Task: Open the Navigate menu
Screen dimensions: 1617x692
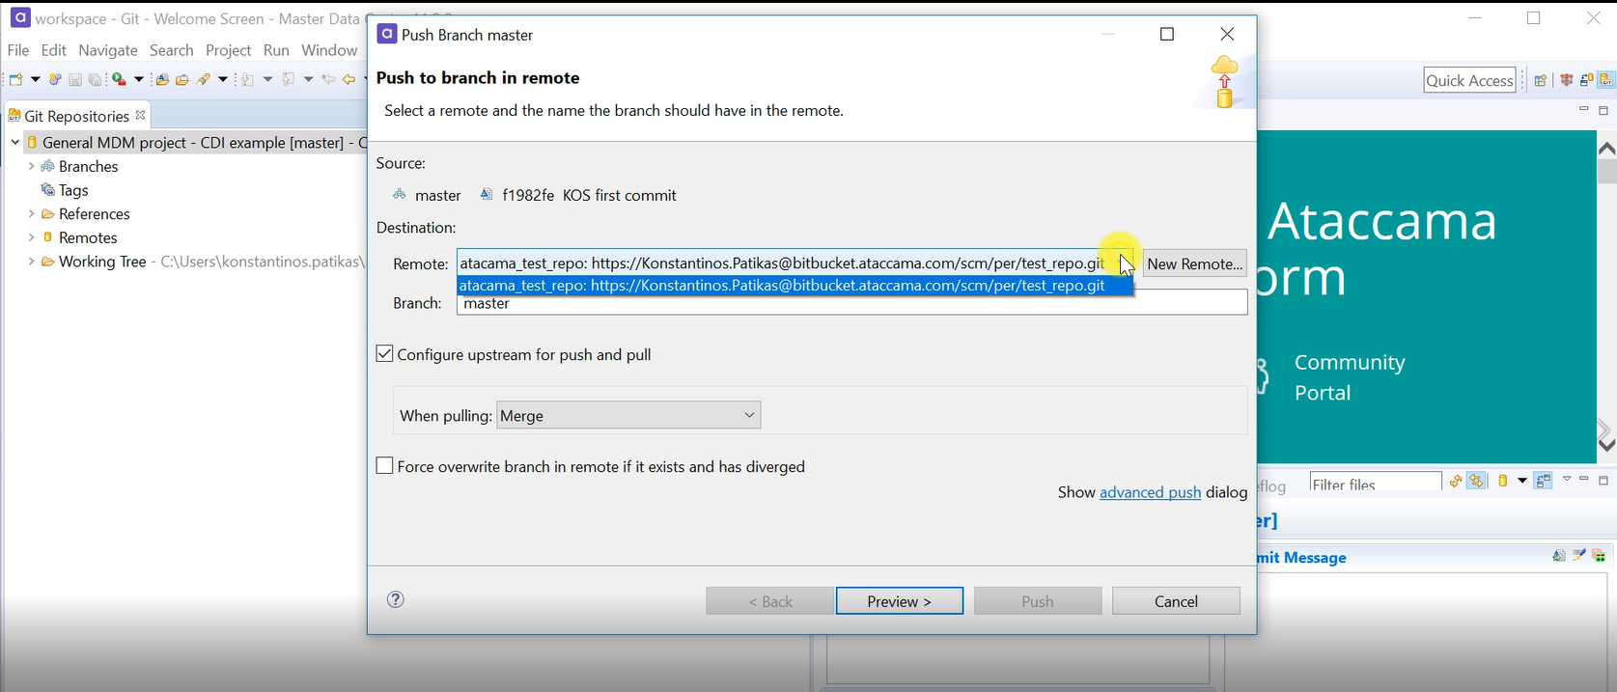Action: pos(108,50)
